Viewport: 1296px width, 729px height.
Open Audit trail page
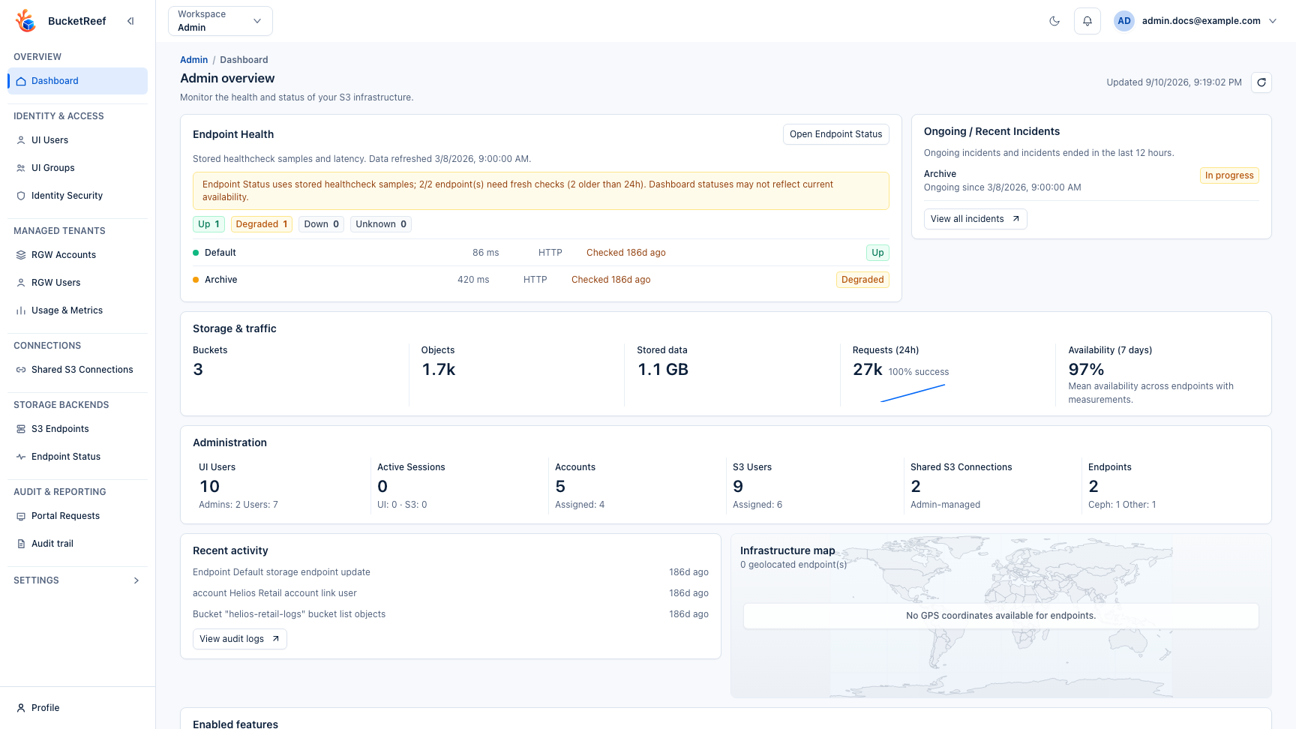pyautogui.click(x=77, y=544)
